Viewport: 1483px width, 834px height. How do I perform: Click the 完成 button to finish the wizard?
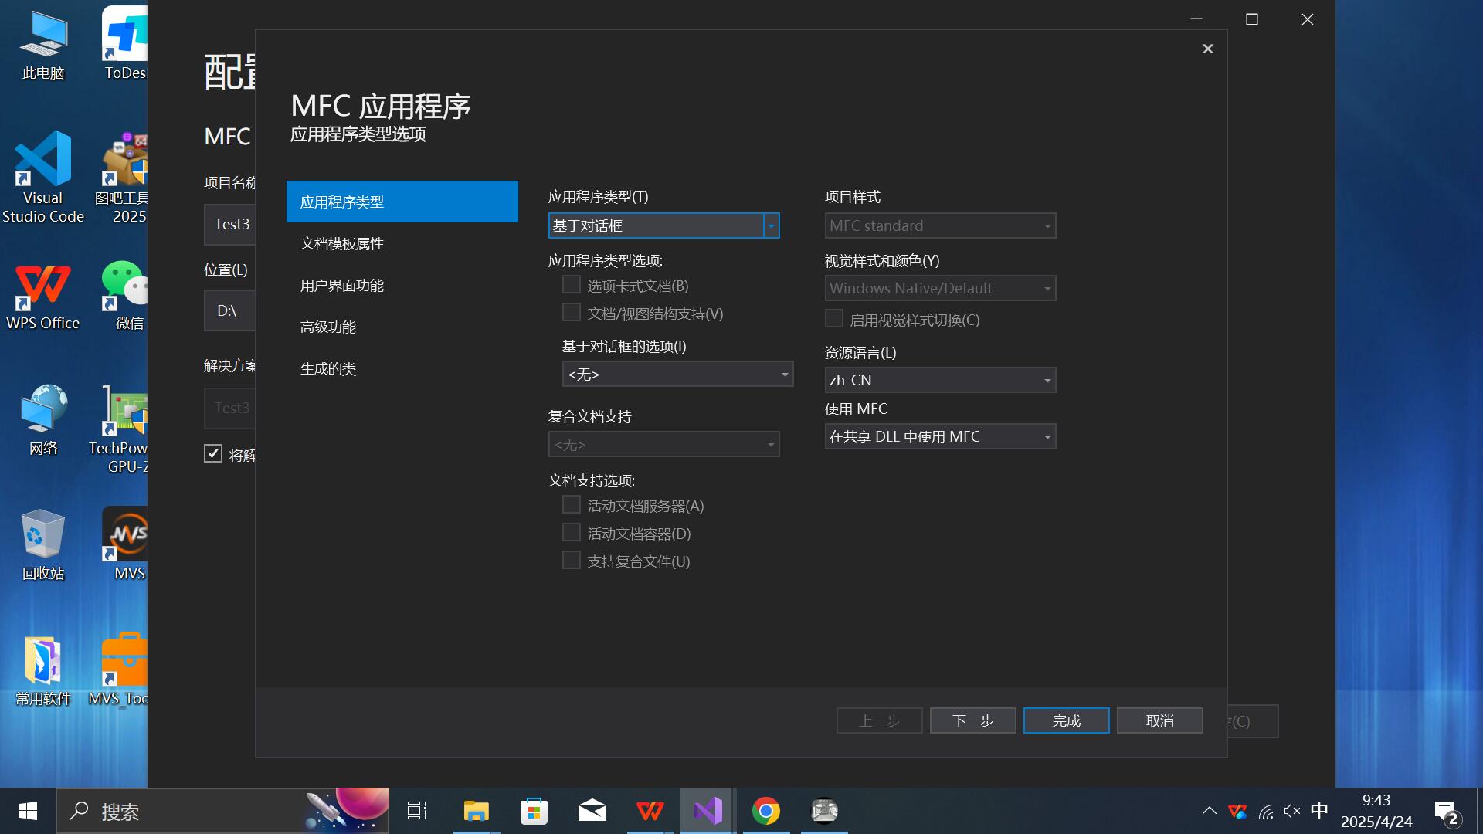pos(1066,720)
